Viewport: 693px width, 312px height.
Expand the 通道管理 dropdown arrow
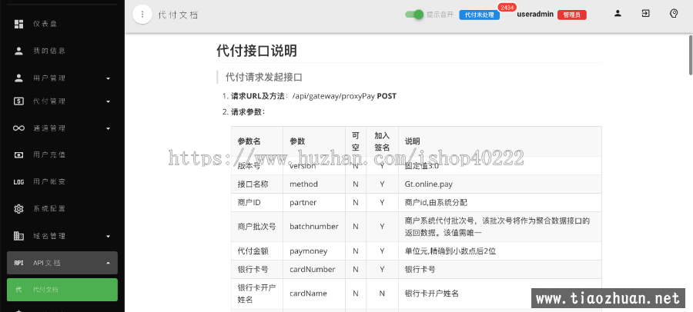(109, 129)
